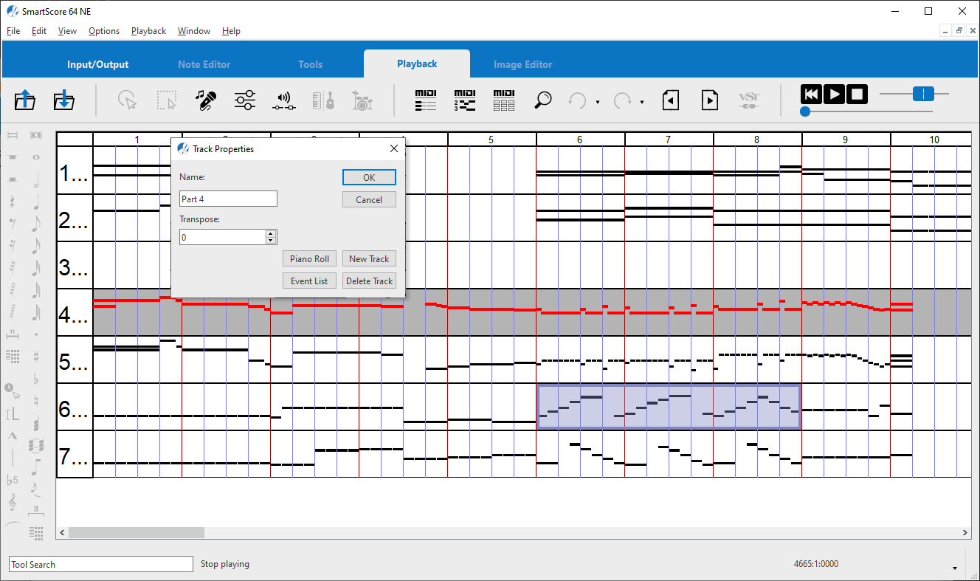
Task: Open the MIDI piano roll view icon
Action: (465, 100)
